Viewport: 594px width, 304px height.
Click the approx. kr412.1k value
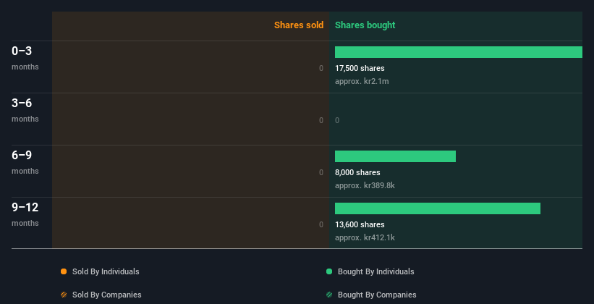click(x=365, y=237)
